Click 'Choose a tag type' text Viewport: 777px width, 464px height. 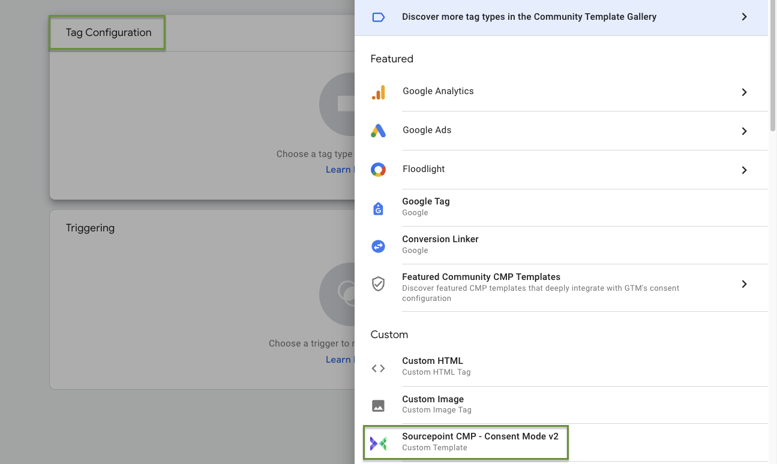(314, 154)
